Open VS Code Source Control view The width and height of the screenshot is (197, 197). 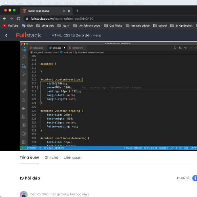(24, 66)
